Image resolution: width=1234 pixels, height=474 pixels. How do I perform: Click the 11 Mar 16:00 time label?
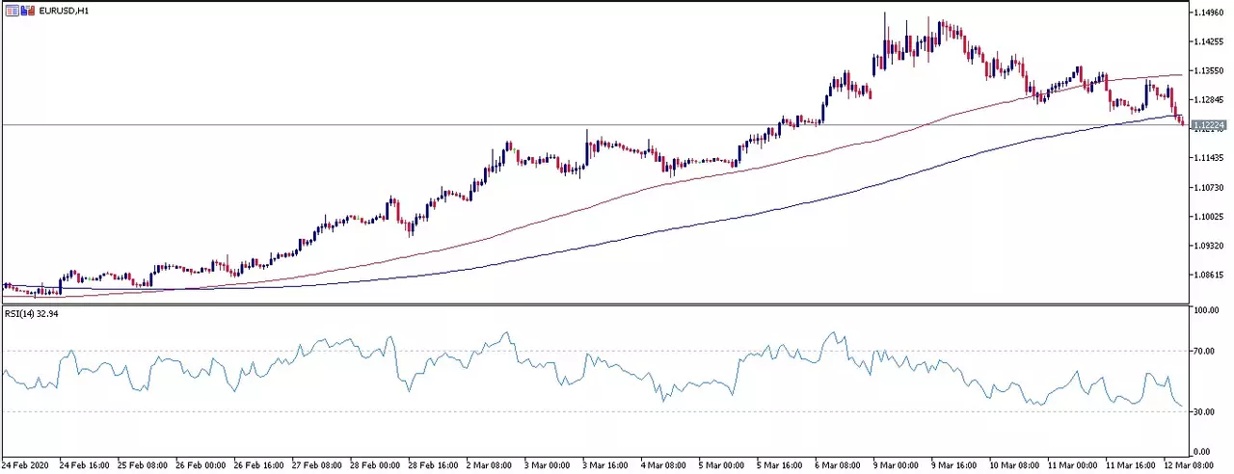pyautogui.click(x=1131, y=464)
